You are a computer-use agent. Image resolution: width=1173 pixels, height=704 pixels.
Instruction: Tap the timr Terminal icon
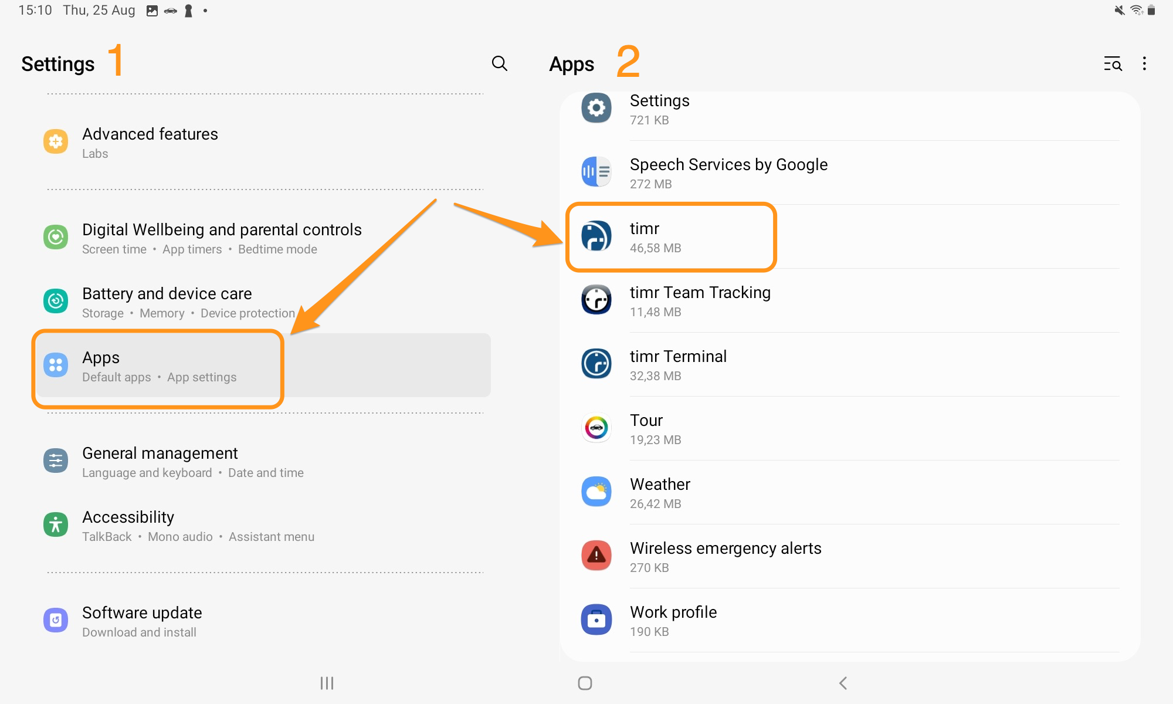coord(596,364)
